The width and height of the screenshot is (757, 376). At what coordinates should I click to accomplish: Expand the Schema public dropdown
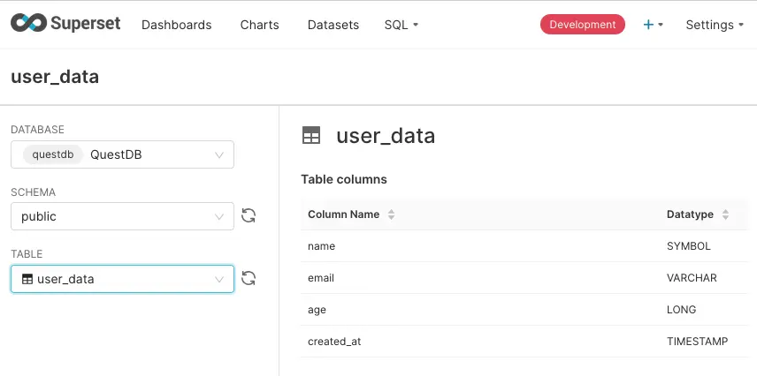click(122, 216)
